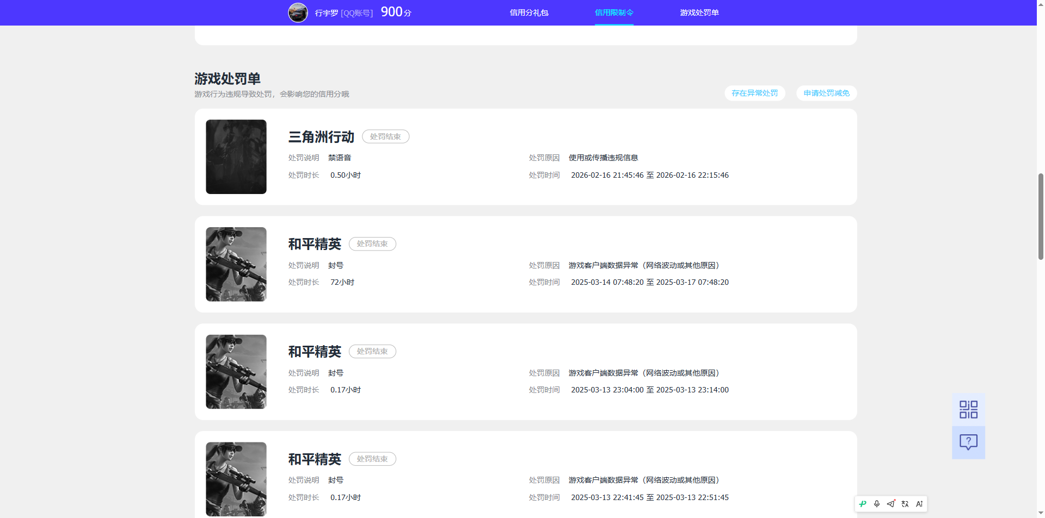Click the 72小时 duration value
The height and width of the screenshot is (518, 1045).
[x=342, y=282]
